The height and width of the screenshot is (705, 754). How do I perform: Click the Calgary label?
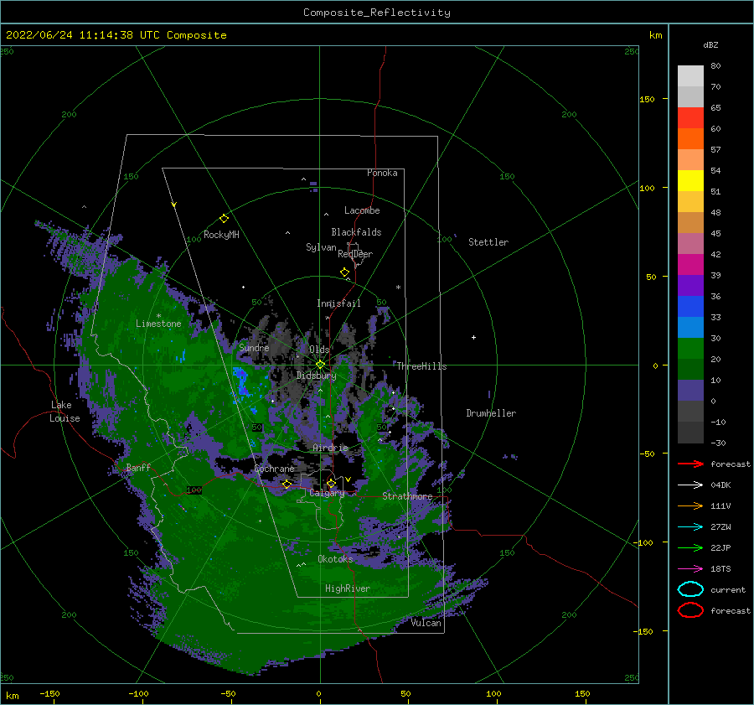pos(327,493)
